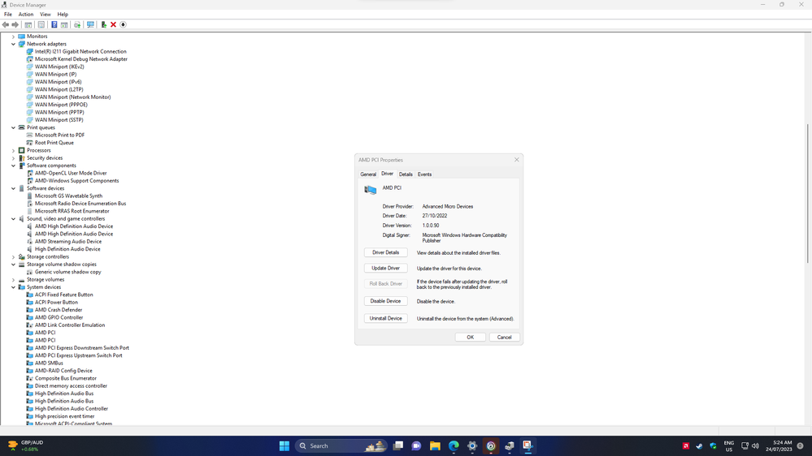Open the Settings gear on the taskbar

coord(472,445)
